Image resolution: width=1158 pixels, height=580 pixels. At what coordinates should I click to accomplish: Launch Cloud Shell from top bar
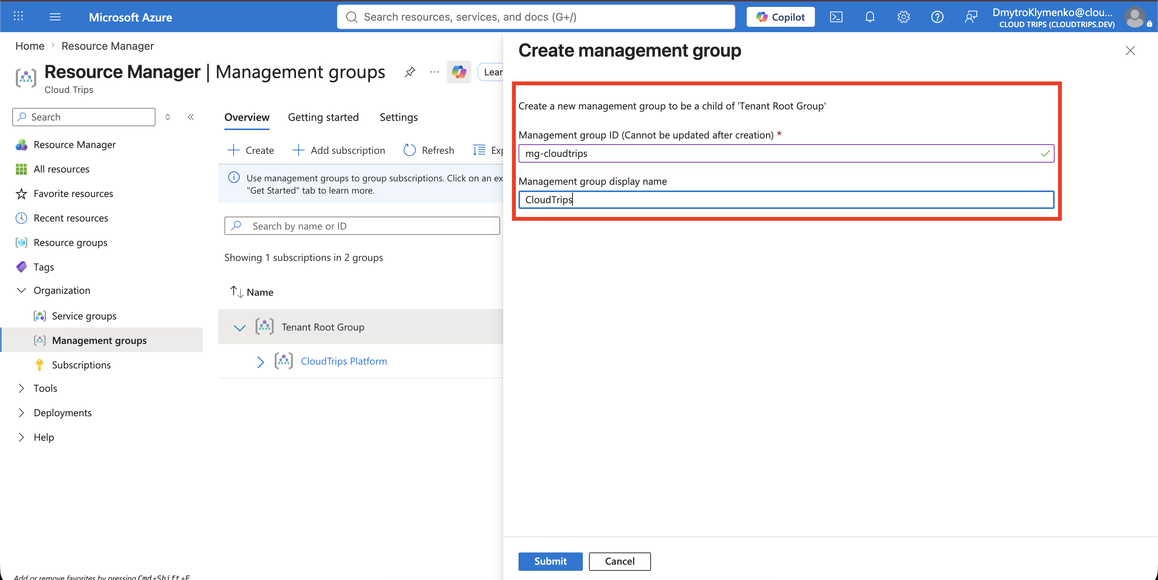coord(836,17)
